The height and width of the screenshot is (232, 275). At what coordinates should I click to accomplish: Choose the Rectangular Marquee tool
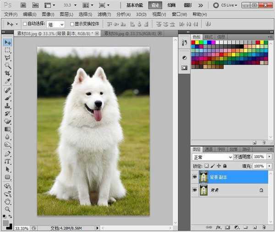7,50
